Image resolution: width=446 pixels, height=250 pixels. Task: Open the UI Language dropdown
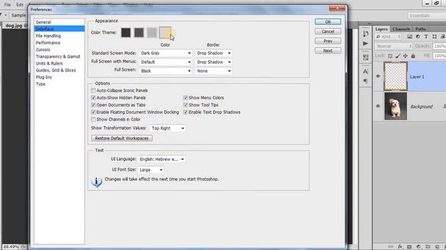[162, 159]
